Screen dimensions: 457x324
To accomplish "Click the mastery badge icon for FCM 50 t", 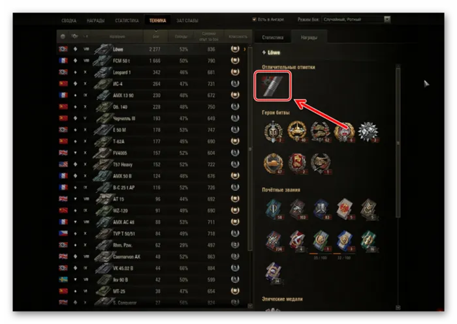I will 235,61.
